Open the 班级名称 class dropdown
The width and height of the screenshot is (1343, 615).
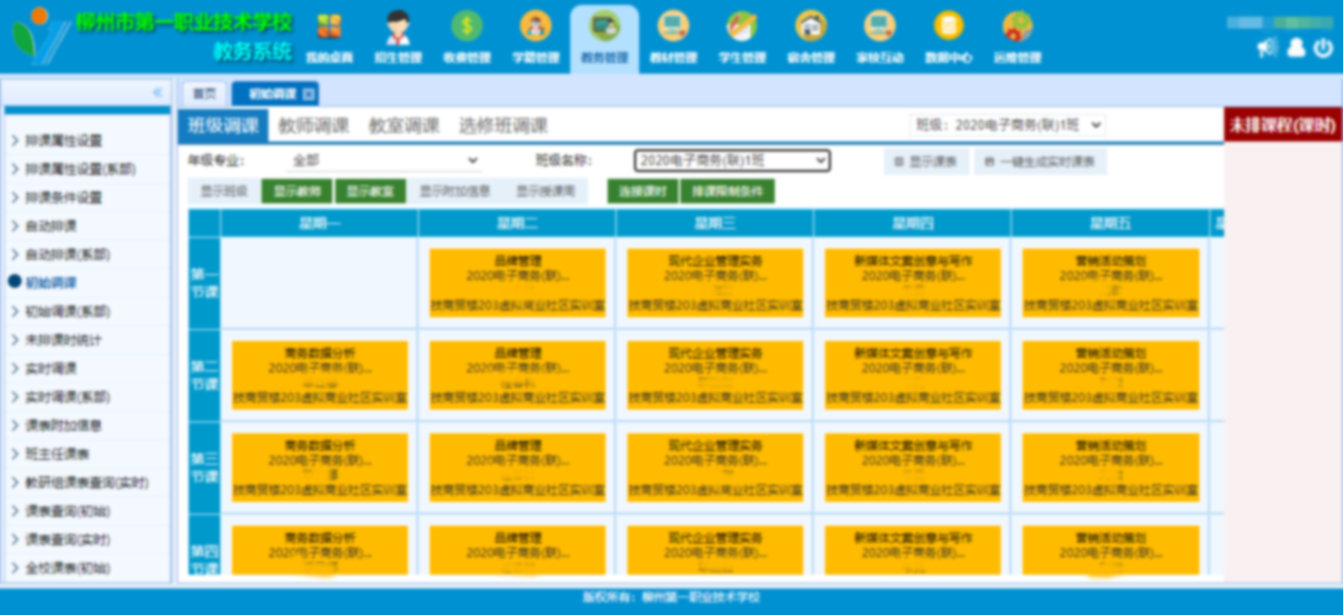pos(732,160)
